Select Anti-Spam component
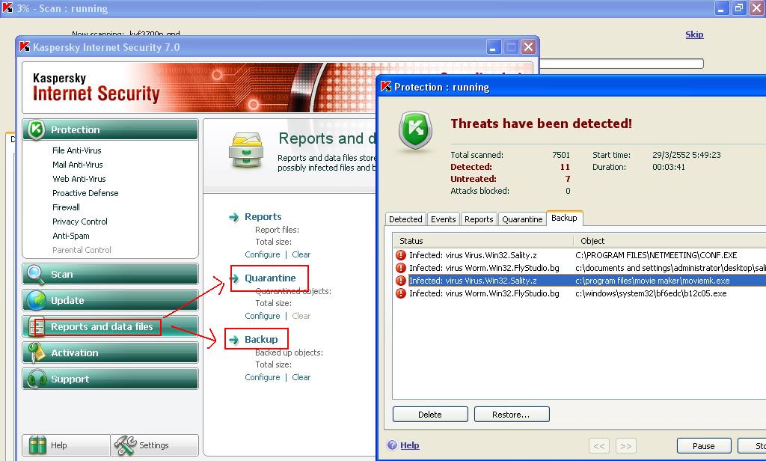This screenshot has width=766, height=461. click(71, 236)
